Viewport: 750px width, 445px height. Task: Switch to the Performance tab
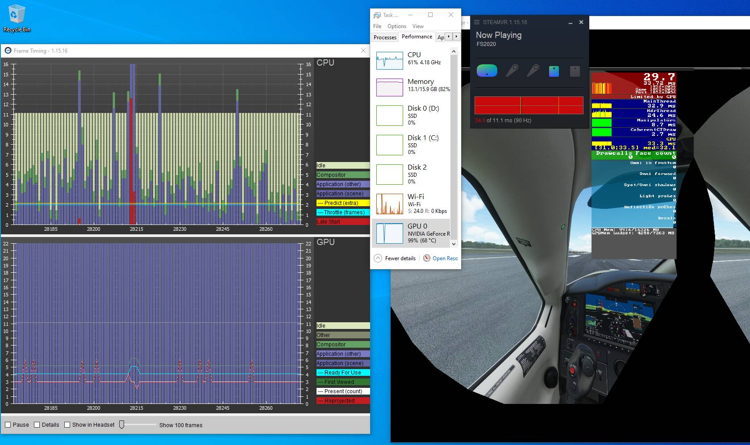417,37
